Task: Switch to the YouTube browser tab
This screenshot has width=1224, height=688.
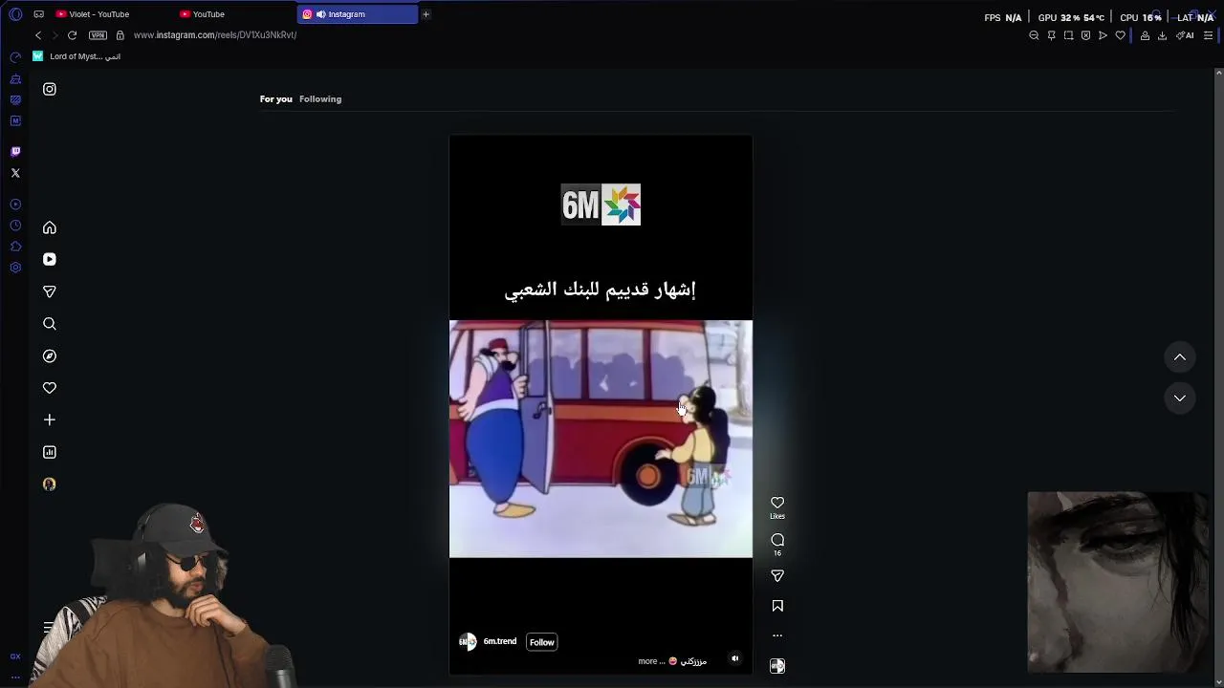Action: tap(234, 14)
